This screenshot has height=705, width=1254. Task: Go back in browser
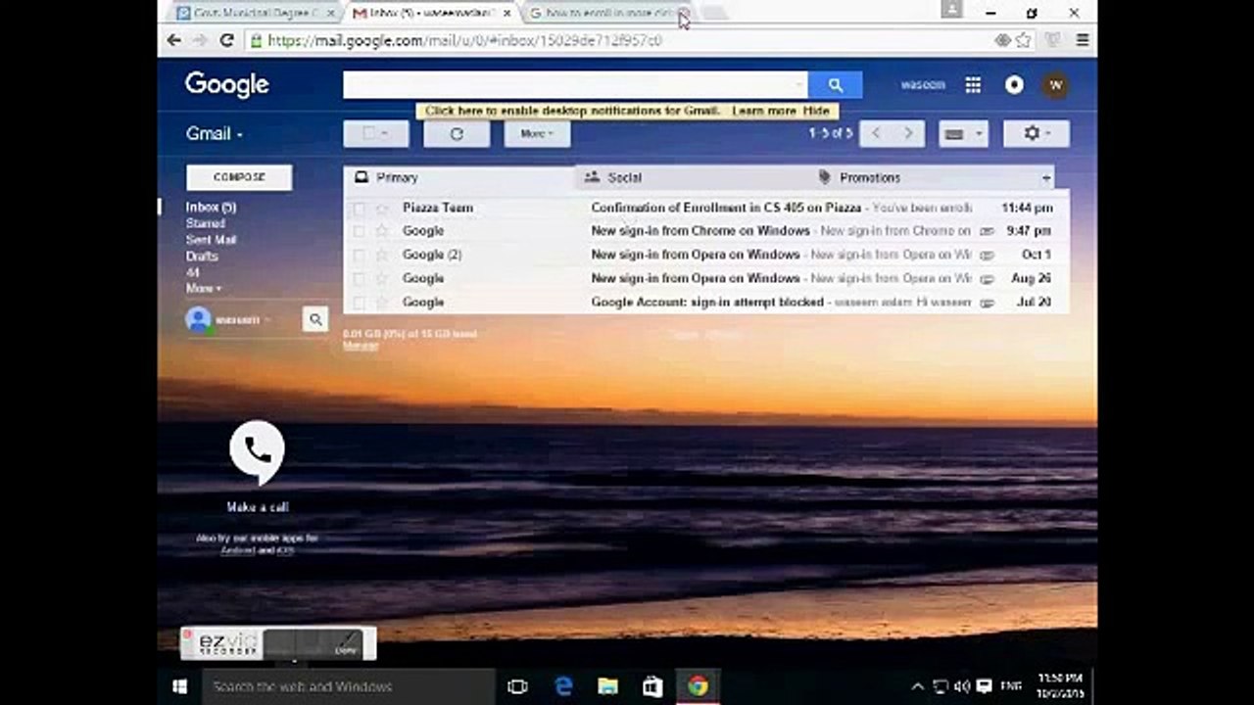(x=173, y=40)
